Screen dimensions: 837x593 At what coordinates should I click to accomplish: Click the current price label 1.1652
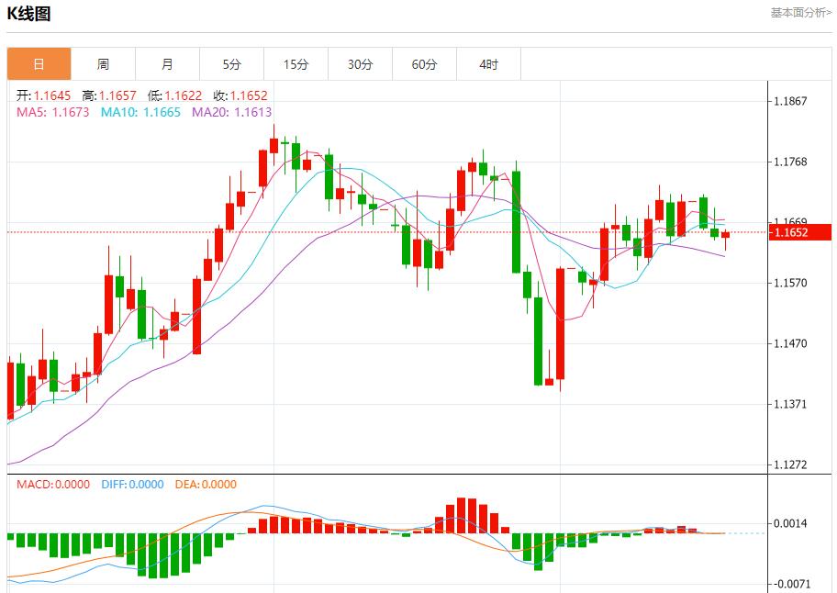[798, 234]
